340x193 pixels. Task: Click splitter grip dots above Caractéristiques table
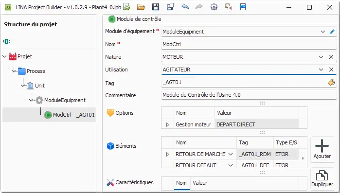[x=262, y=173]
